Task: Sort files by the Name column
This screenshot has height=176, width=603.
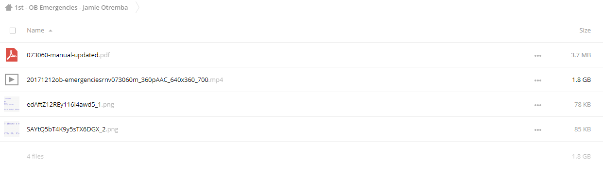Action: (35, 30)
